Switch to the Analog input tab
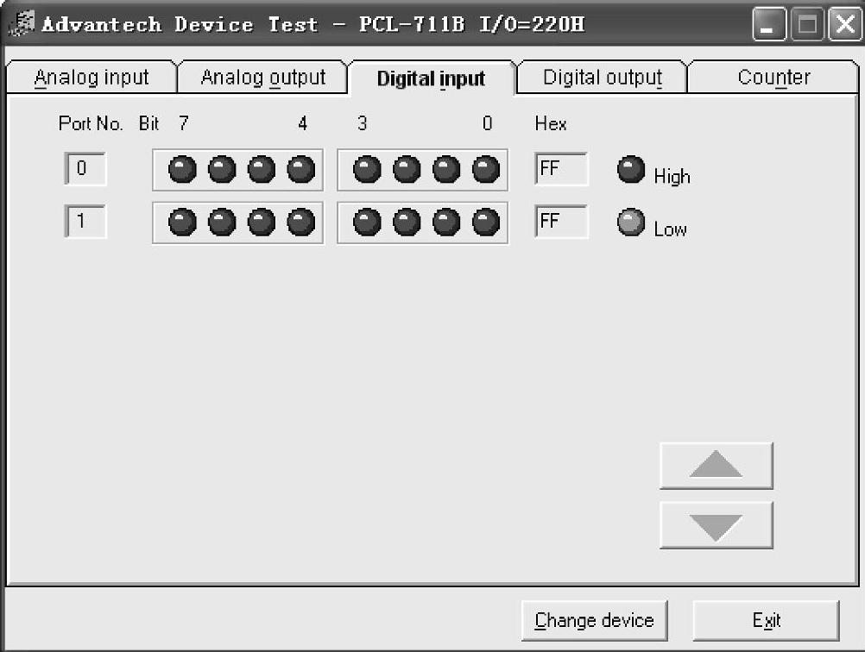 tap(92, 77)
